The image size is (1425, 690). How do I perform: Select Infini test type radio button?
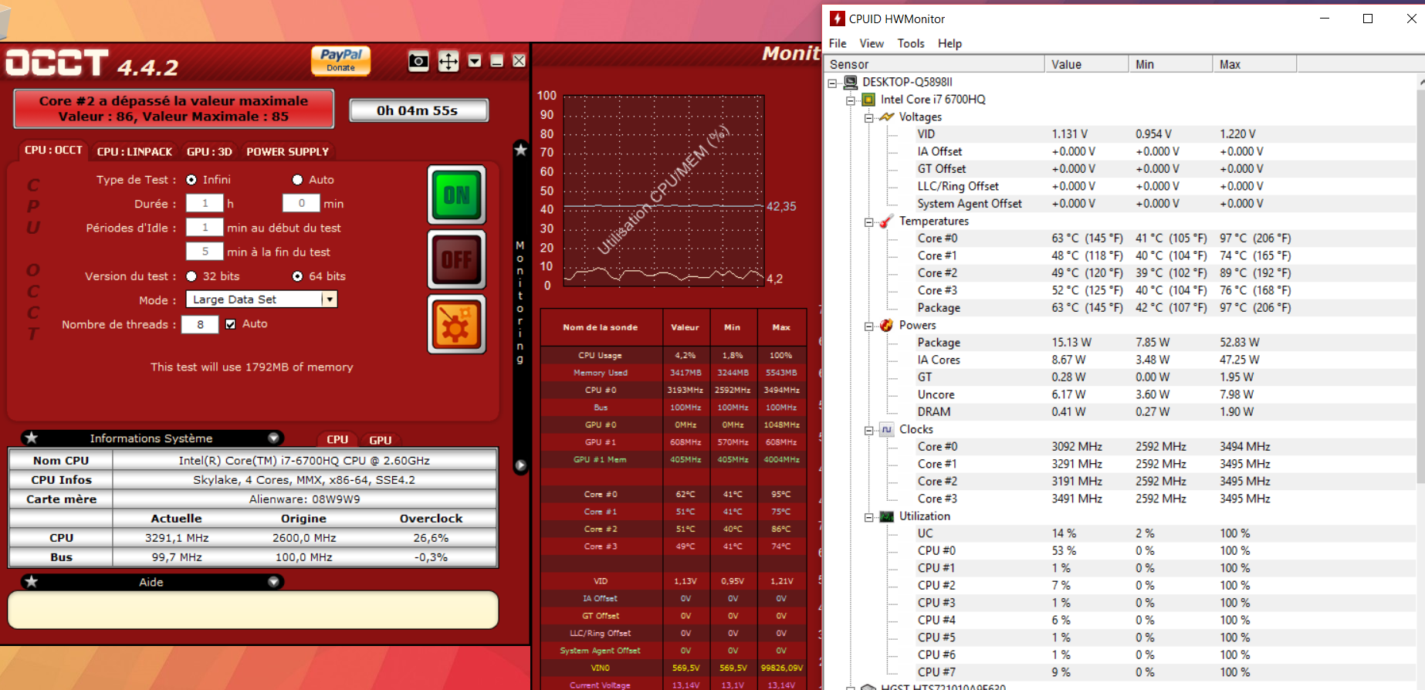pos(191,180)
